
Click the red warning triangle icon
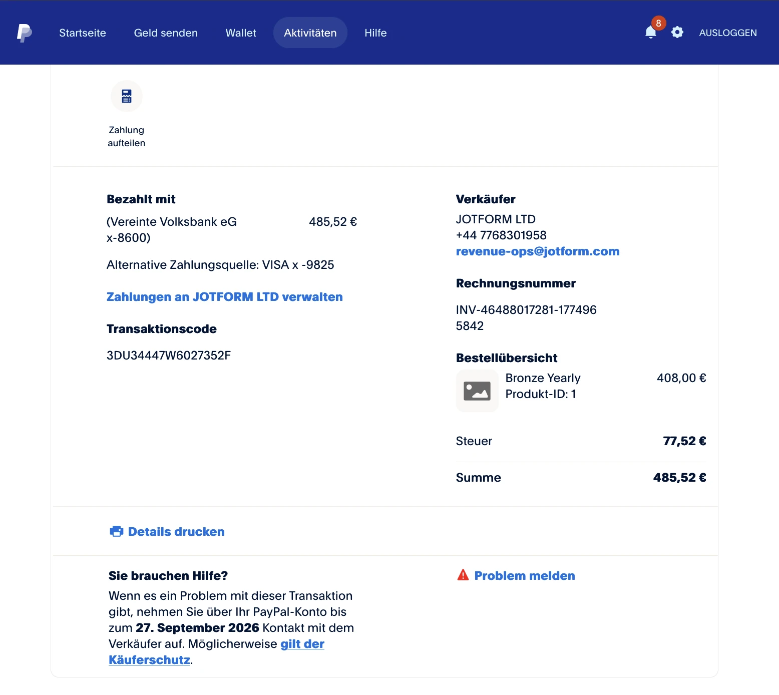pyautogui.click(x=462, y=575)
